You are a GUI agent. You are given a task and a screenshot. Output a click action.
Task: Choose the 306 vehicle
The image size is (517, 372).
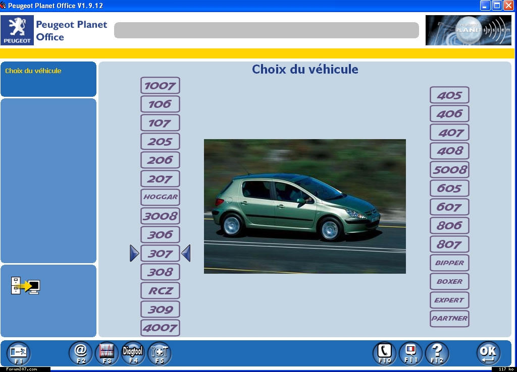pyautogui.click(x=160, y=235)
